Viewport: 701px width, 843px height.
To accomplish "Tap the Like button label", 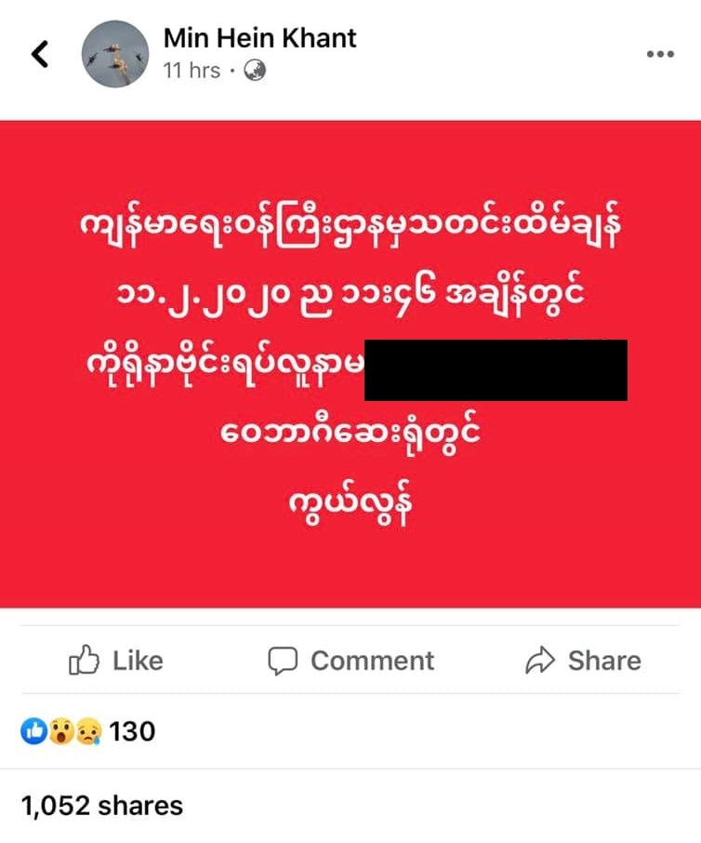I will click(x=138, y=661).
